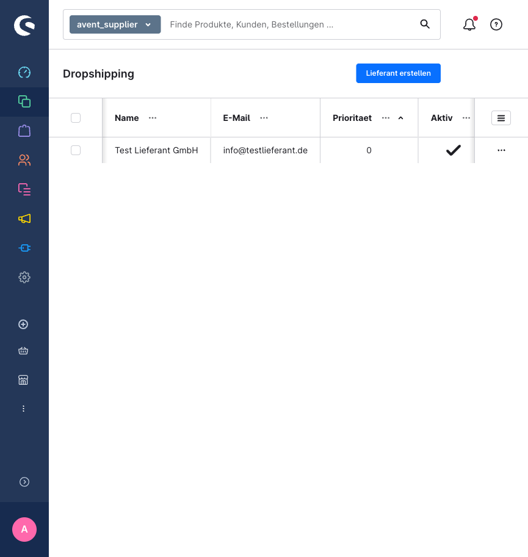Open the Name column options menu
The width and height of the screenshot is (528, 557).
tap(153, 118)
